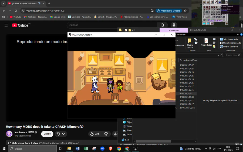Focus the Explorer Buscar en search box
Image resolution: width=243 pixels, height=152 pixels.
click(x=233, y=55)
